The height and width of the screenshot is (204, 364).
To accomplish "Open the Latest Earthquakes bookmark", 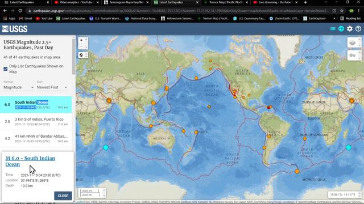I will 71,19.
